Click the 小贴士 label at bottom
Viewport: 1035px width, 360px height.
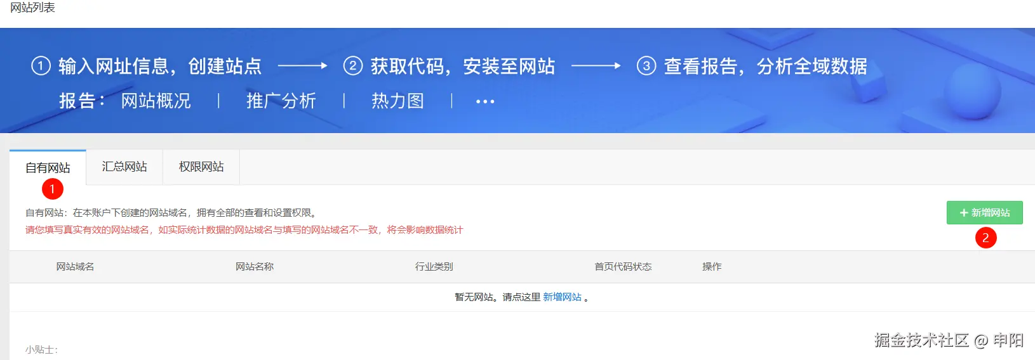(x=42, y=350)
